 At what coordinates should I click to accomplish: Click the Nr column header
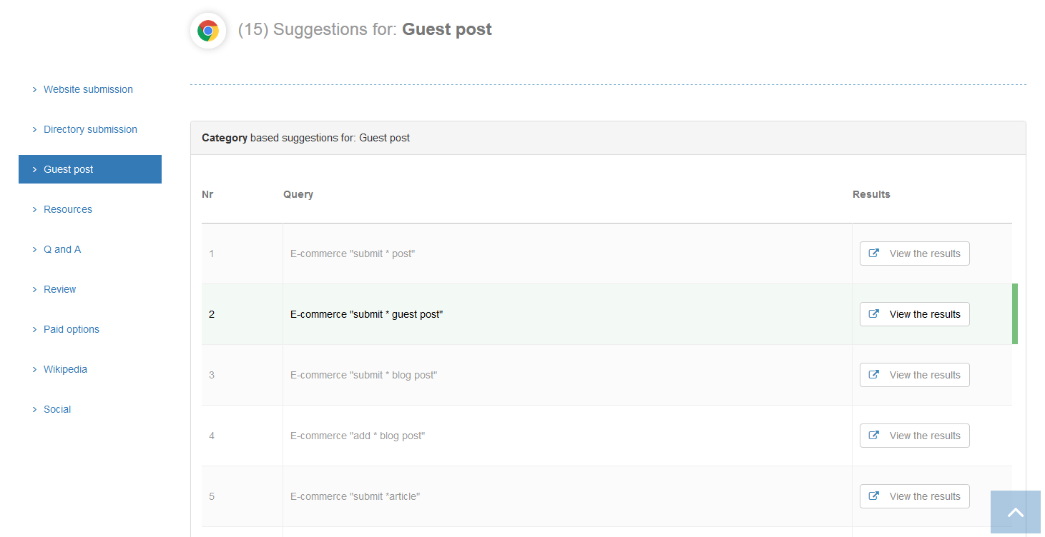point(207,194)
